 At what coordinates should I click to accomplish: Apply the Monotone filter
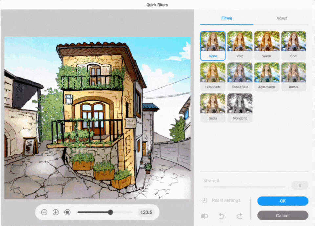point(240,108)
